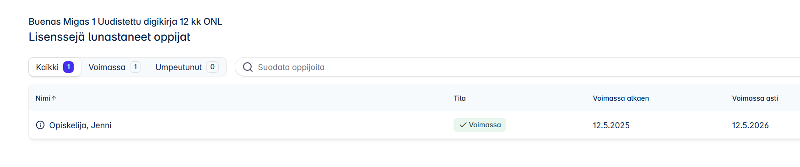
Task: Switch to the Voimassa tab
Action: (114, 67)
